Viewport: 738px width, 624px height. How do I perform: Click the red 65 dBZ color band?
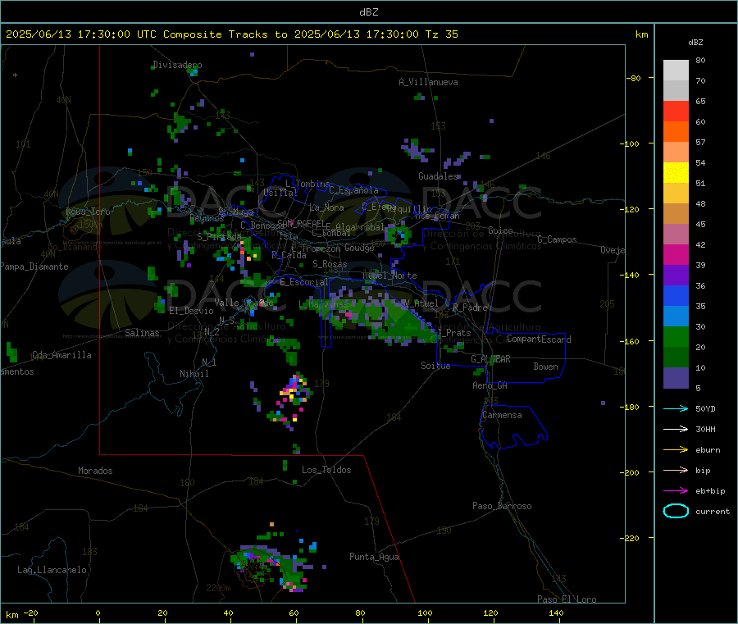[x=676, y=111]
